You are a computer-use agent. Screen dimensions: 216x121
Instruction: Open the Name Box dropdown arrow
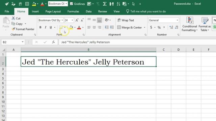click(x=23, y=42)
